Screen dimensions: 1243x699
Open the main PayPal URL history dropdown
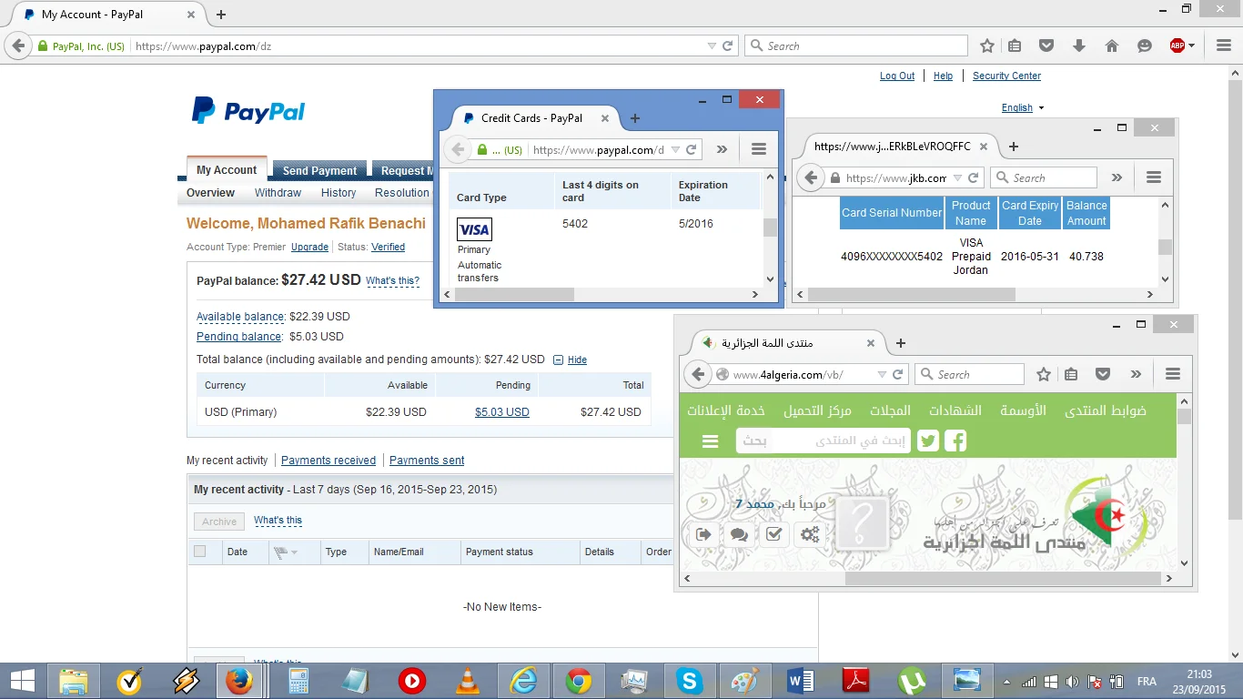tap(712, 46)
